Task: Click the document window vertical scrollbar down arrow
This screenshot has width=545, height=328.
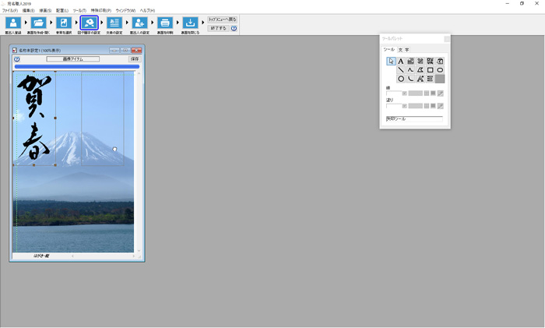Action: [x=139, y=250]
